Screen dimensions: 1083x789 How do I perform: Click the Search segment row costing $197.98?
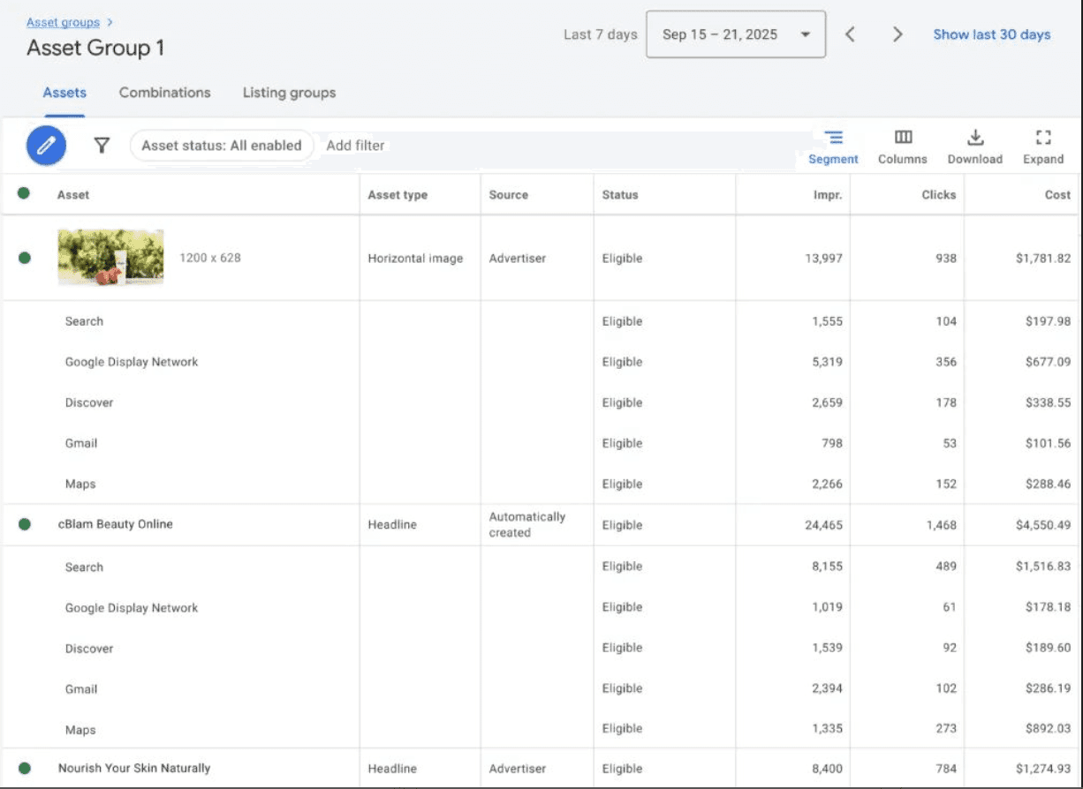coord(541,321)
